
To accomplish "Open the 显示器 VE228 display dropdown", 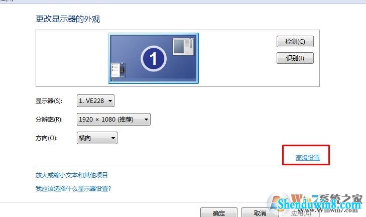I will click(95, 100).
